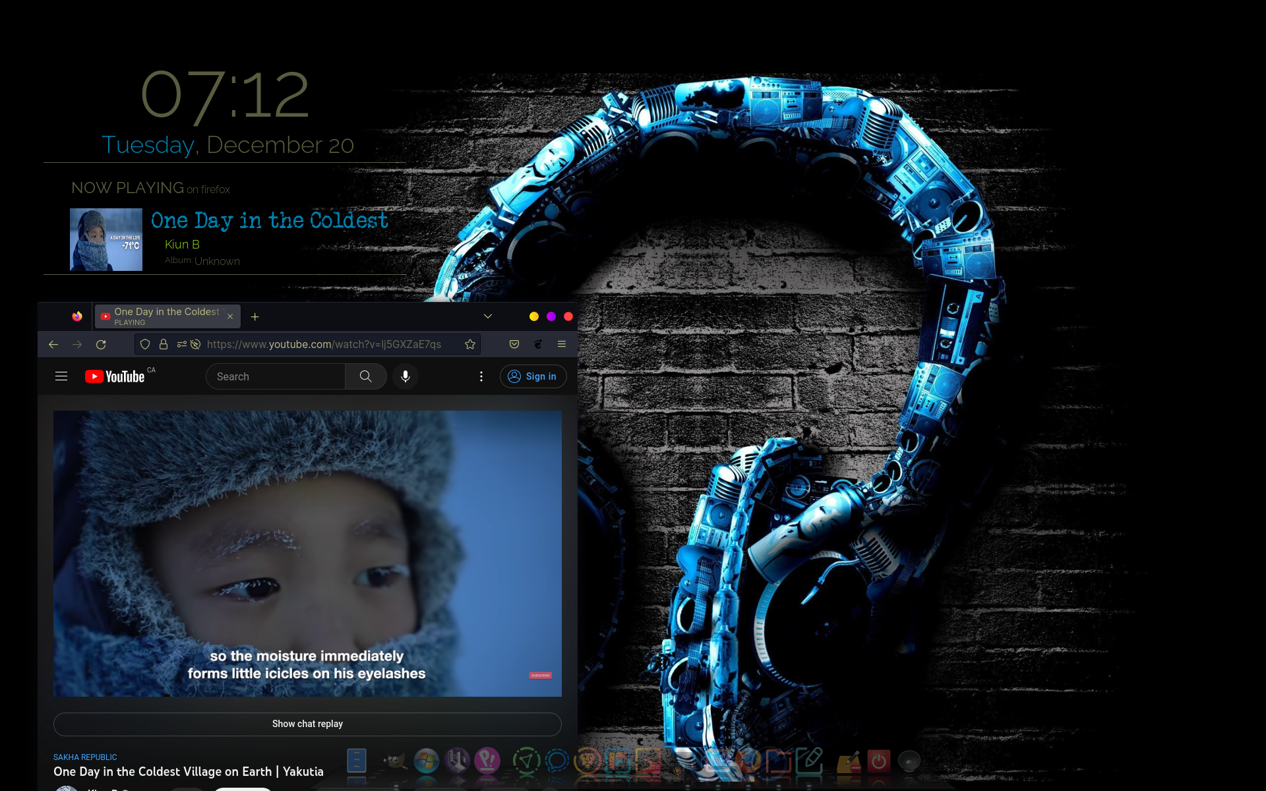Select the 'One Day in the Coldest' playing tab
The image size is (1266, 791).
(167, 316)
